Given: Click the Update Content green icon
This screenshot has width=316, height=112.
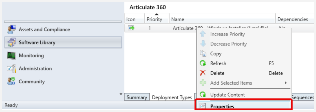Looking at the screenshot, I should 203,95.
